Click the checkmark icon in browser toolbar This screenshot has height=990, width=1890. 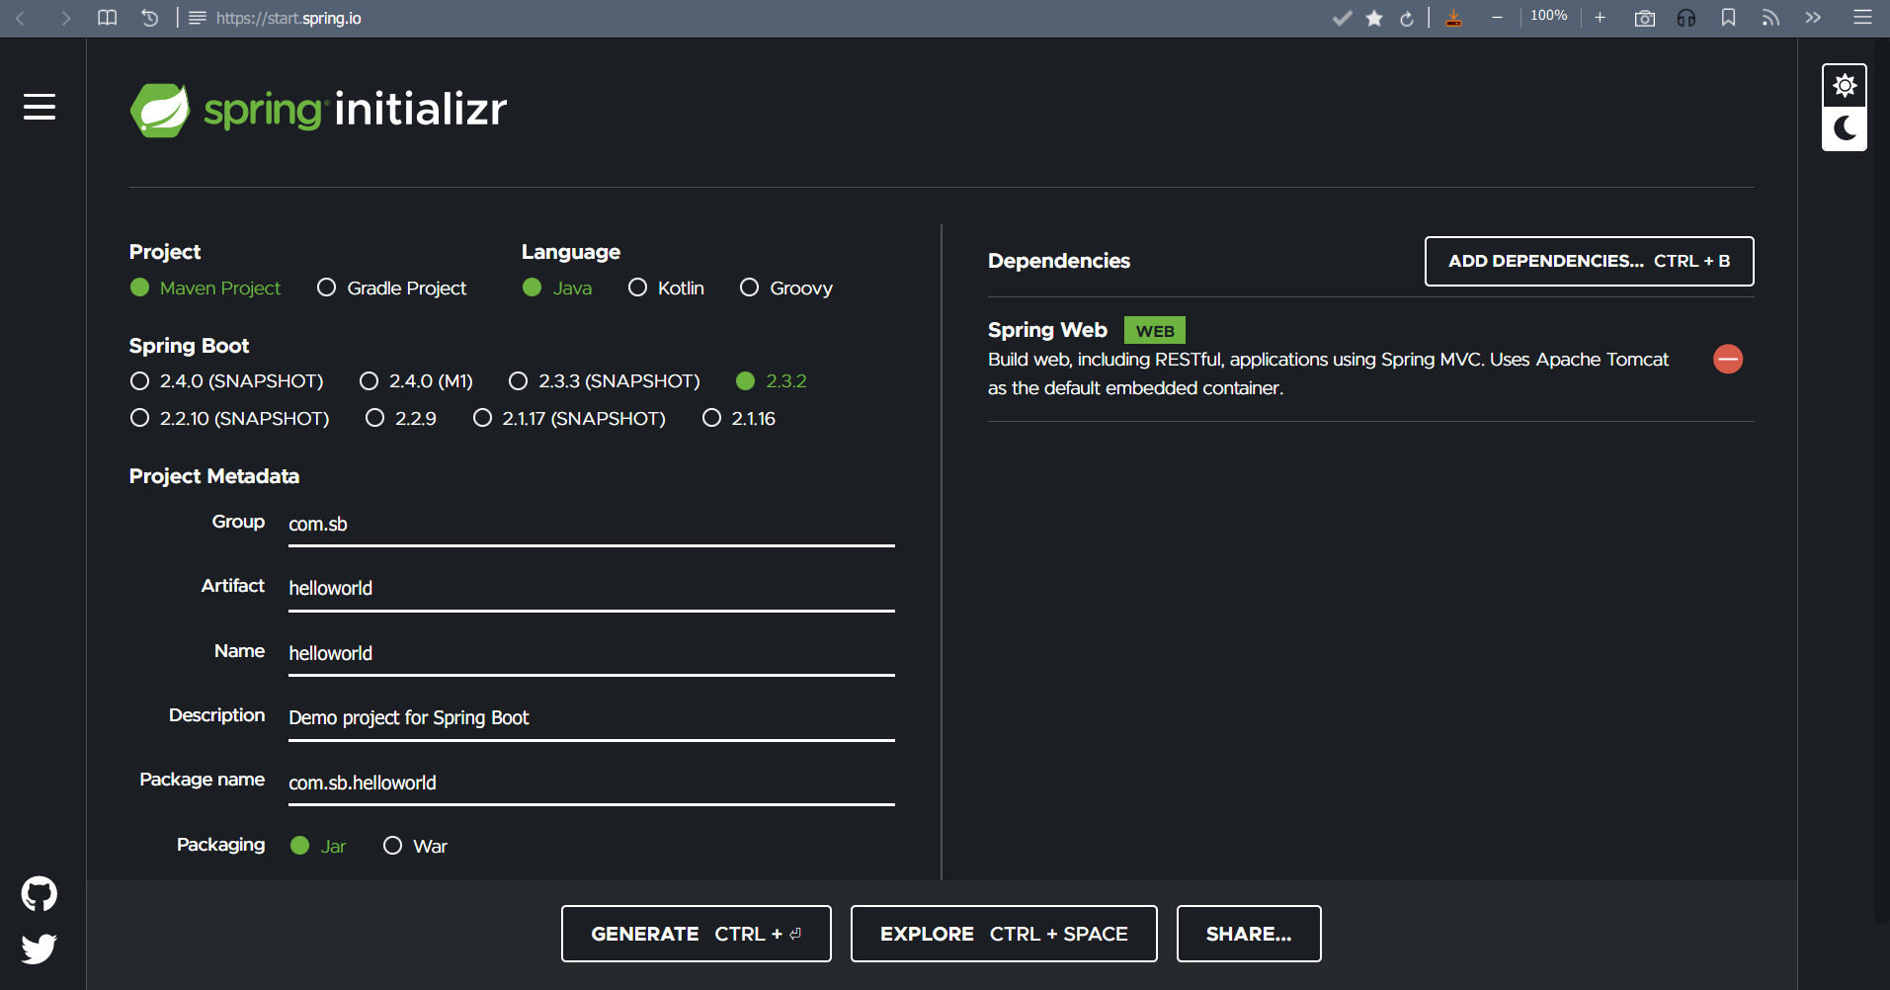click(1342, 18)
